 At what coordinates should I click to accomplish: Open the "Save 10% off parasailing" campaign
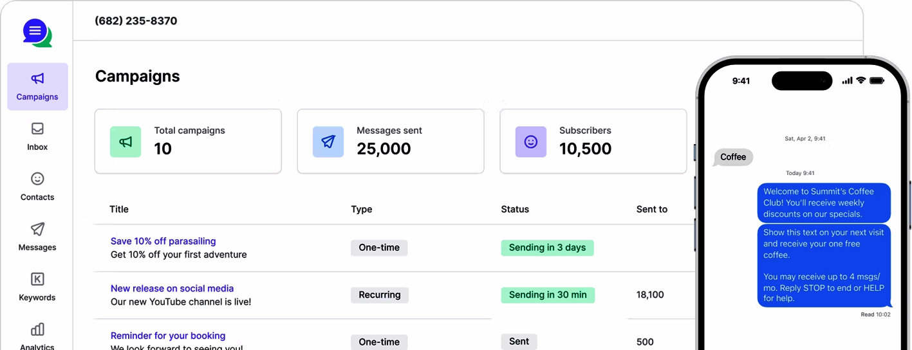pos(163,241)
